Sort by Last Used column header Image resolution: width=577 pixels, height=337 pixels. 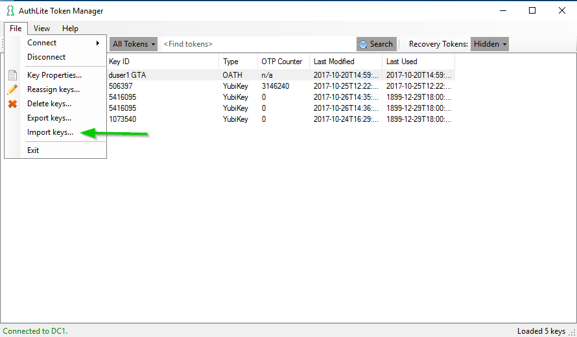tap(418, 62)
